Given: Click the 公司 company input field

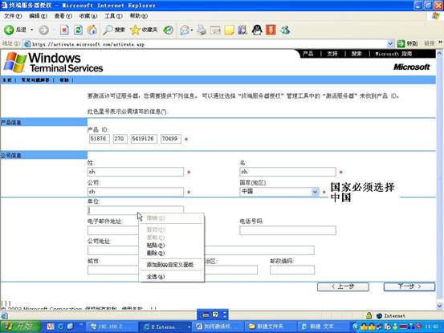Looking at the screenshot, I should [x=136, y=192].
